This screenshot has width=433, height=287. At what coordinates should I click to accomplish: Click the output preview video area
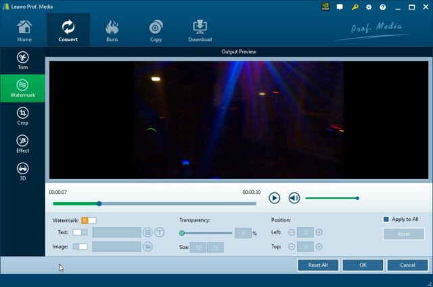(x=239, y=120)
